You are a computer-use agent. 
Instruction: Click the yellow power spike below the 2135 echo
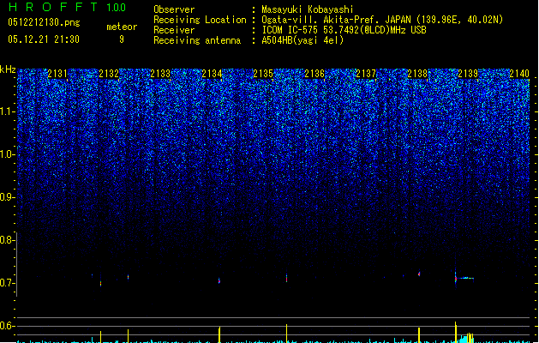(x=287, y=334)
